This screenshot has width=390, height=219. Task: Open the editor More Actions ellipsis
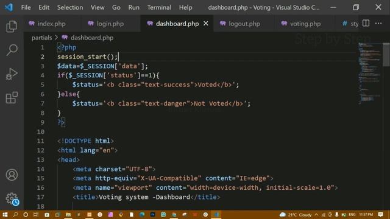tap(378, 23)
